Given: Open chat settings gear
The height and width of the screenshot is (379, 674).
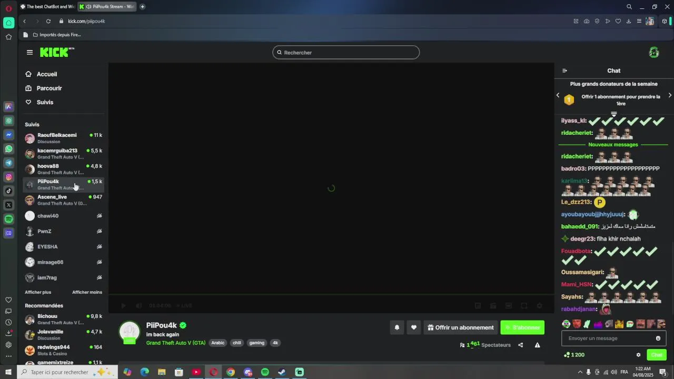Looking at the screenshot, I should (638, 355).
